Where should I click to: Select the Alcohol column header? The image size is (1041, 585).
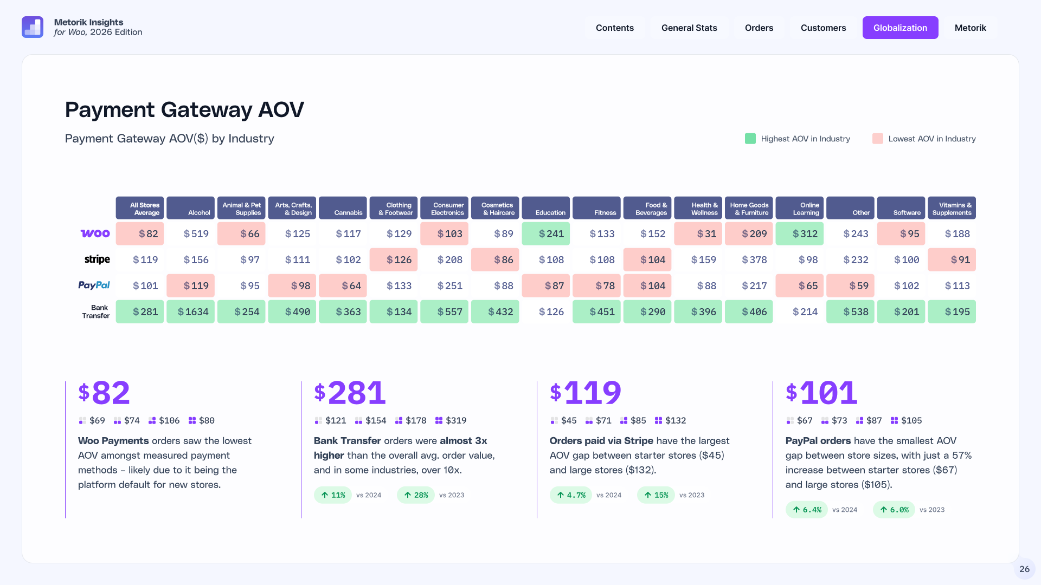(190, 208)
